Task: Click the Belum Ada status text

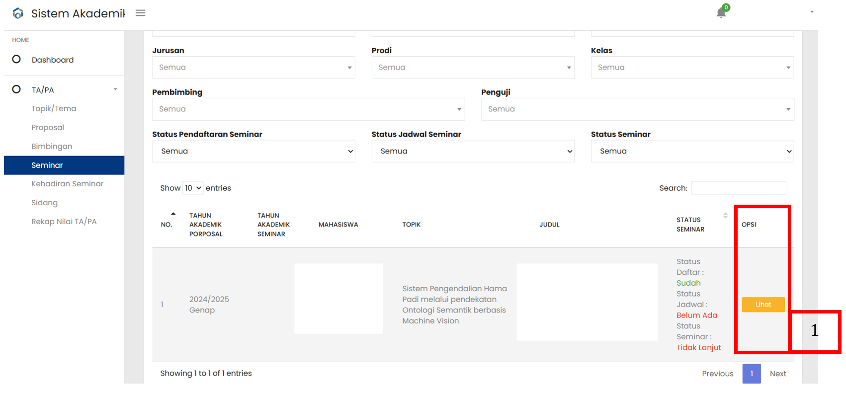Action: [697, 315]
